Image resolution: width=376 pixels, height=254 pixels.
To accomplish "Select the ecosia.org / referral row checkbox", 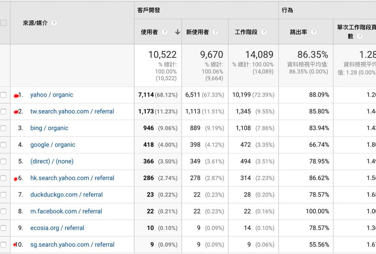I will pos(3,228).
